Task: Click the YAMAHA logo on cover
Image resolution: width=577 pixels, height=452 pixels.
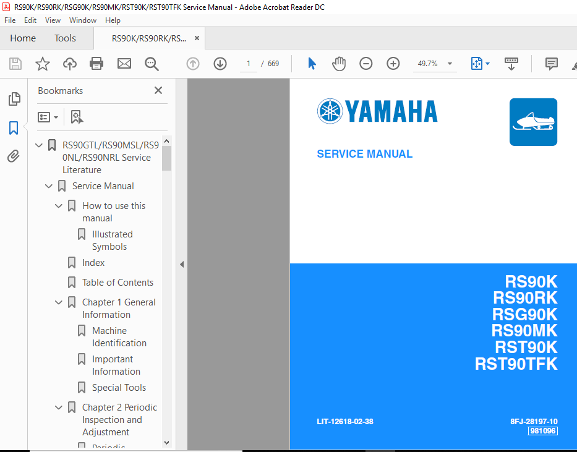Action: (377, 111)
